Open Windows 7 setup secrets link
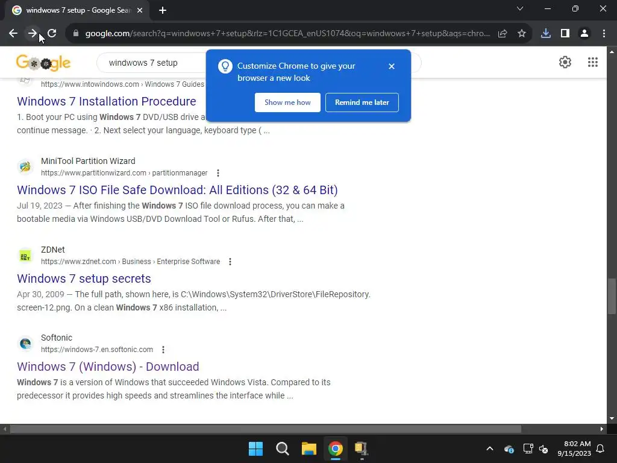 [x=84, y=279]
